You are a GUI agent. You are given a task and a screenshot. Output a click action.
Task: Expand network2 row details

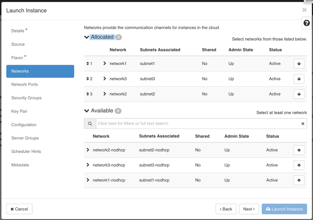pos(105,94)
